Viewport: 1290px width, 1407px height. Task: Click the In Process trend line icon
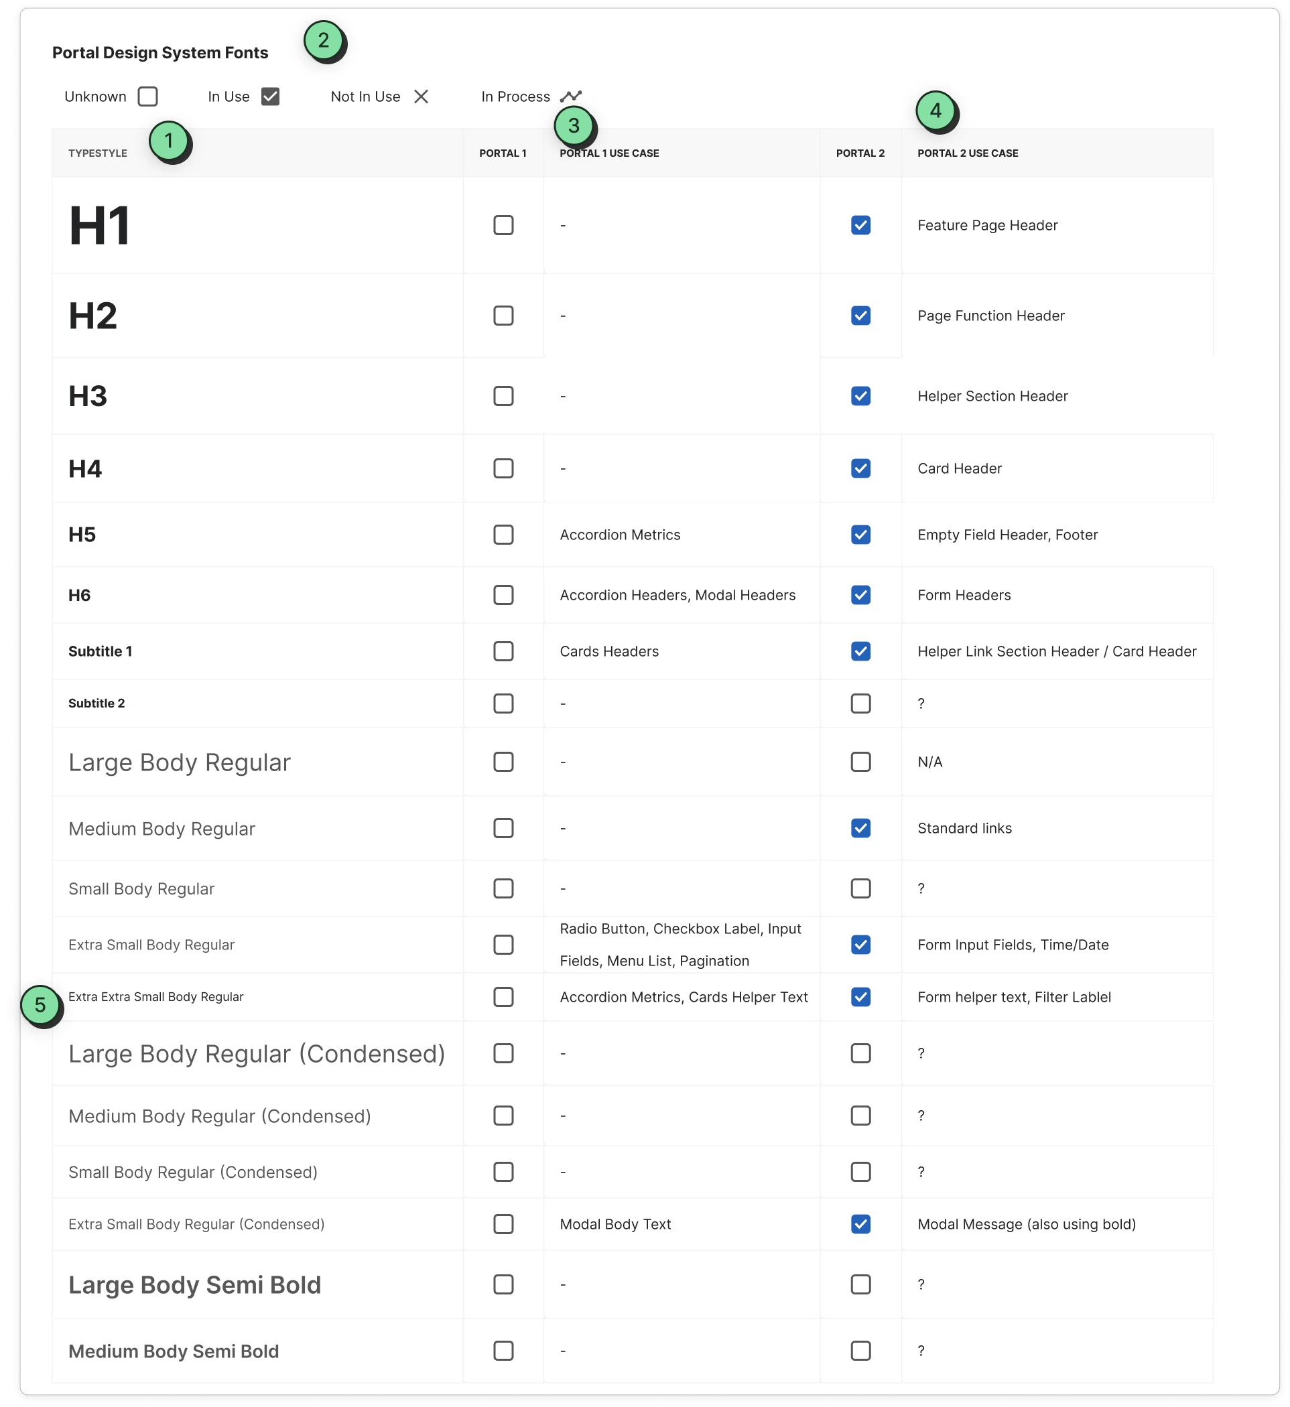pyautogui.click(x=571, y=96)
